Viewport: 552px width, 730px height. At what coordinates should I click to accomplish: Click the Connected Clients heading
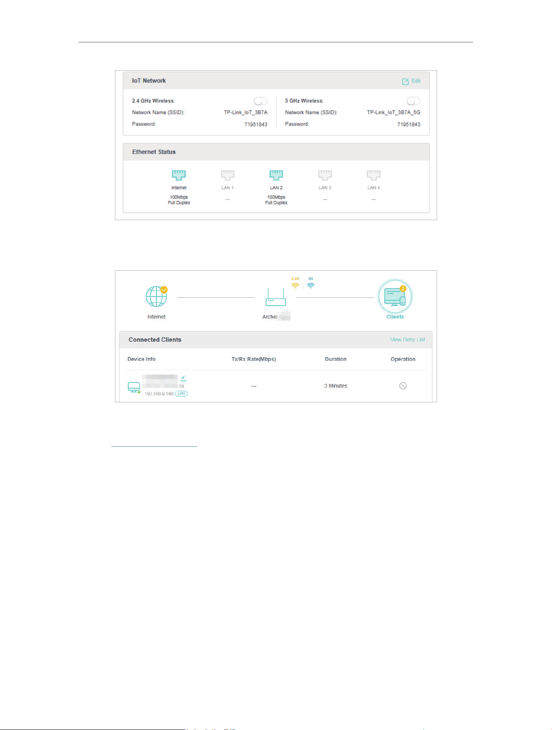point(155,340)
